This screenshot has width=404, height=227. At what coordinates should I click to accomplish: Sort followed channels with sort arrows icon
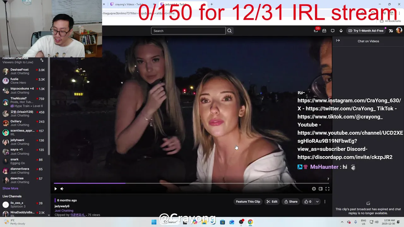click(42, 60)
